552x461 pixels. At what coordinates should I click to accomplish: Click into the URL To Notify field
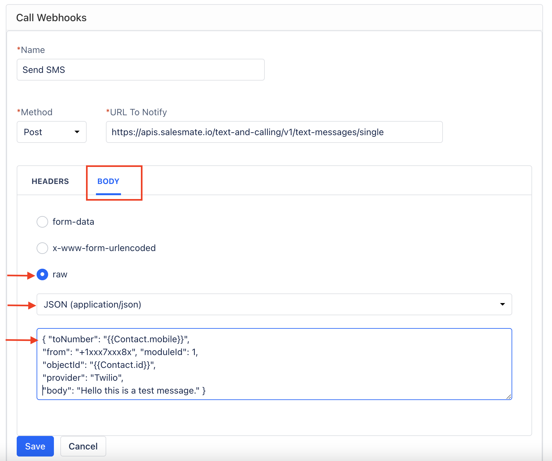[x=274, y=132]
